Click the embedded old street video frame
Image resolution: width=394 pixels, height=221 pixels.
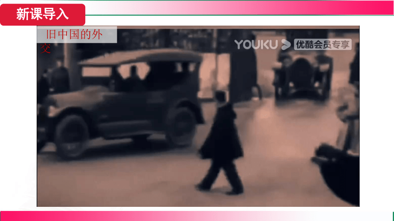click(198, 116)
